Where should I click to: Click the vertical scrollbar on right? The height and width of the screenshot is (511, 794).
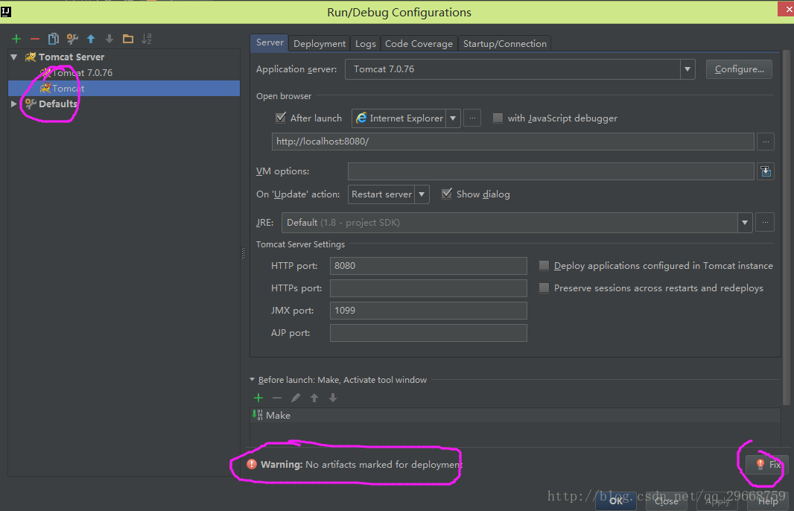(787, 227)
